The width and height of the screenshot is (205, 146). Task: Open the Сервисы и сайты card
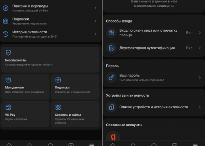[x=75, y=114]
